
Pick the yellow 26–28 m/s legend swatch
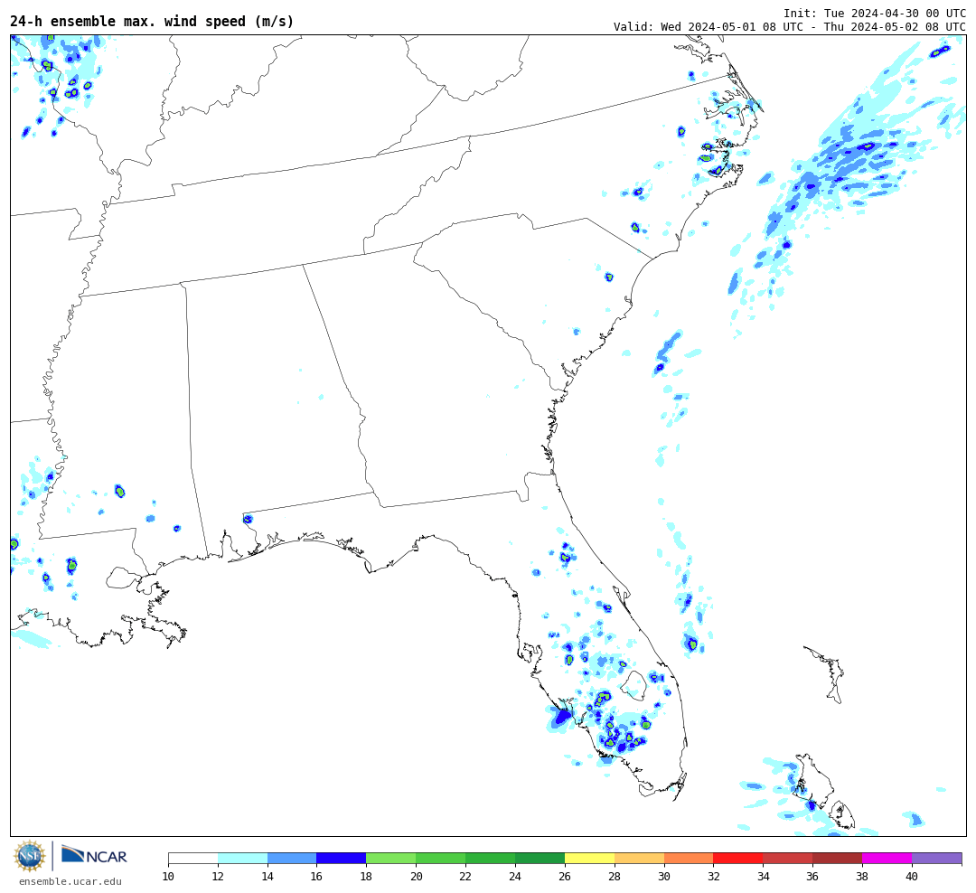pos(589,859)
